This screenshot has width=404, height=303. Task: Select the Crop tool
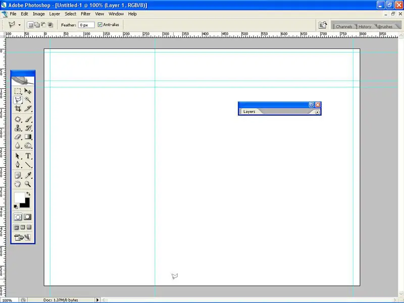click(x=18, y=109)
